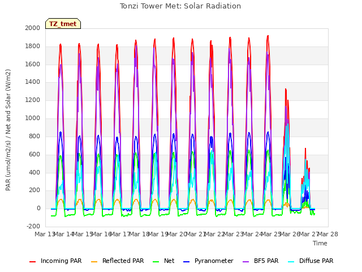
Task: Toggle Net legend entry
Action: tap(163, 261)
